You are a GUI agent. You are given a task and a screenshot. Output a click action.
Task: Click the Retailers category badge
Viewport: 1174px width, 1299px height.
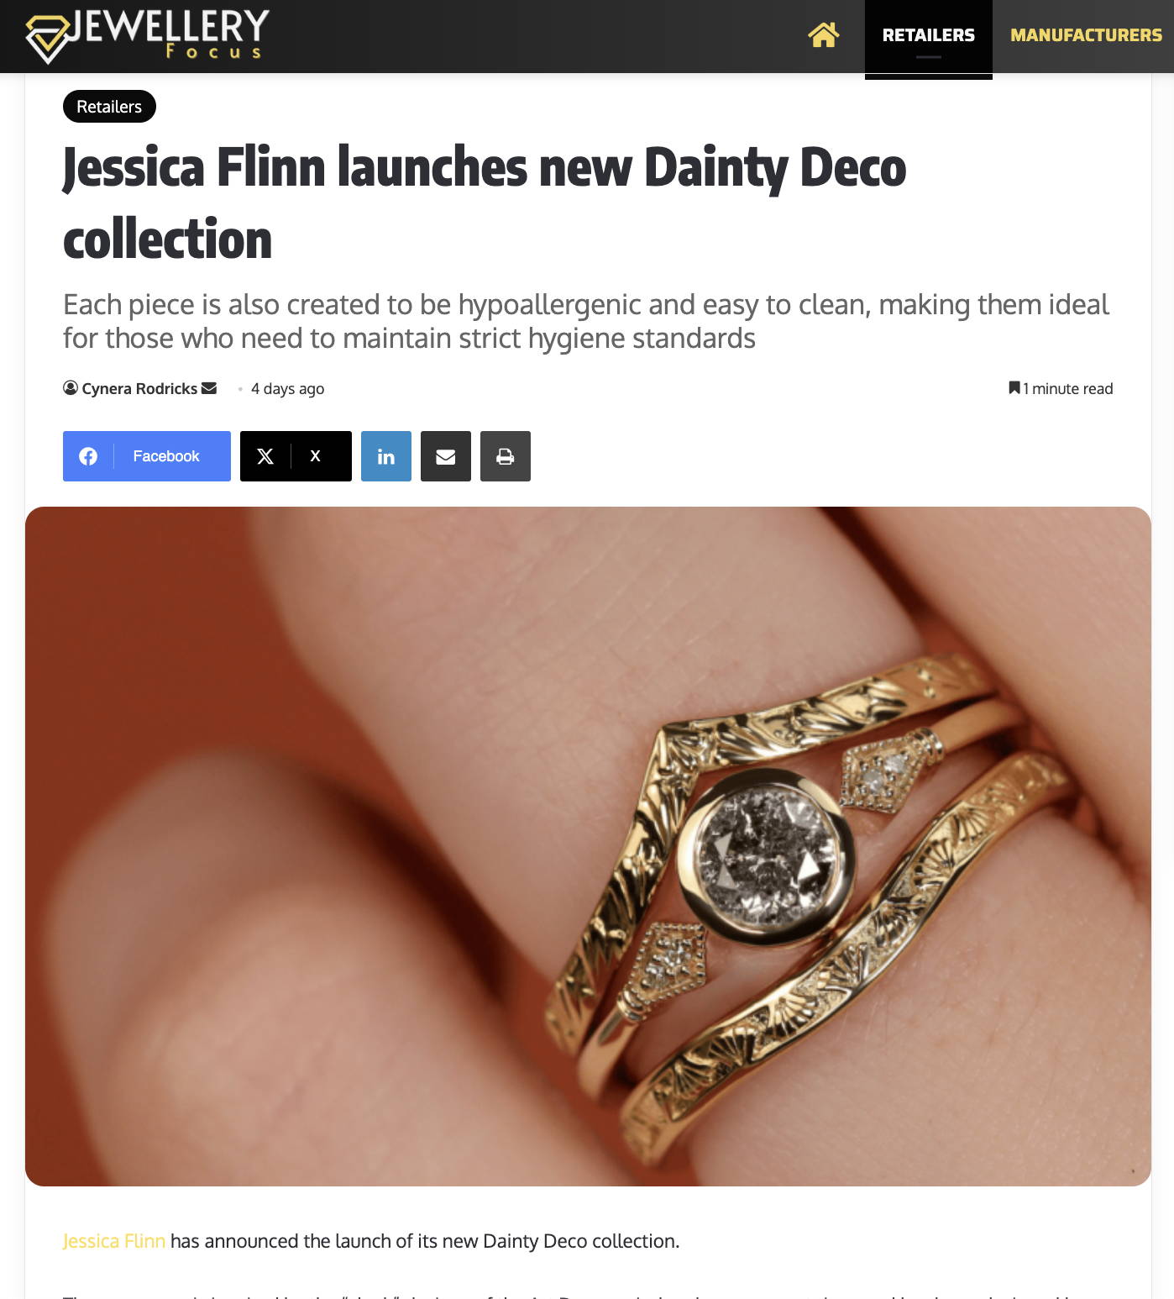tap(109, 106)
